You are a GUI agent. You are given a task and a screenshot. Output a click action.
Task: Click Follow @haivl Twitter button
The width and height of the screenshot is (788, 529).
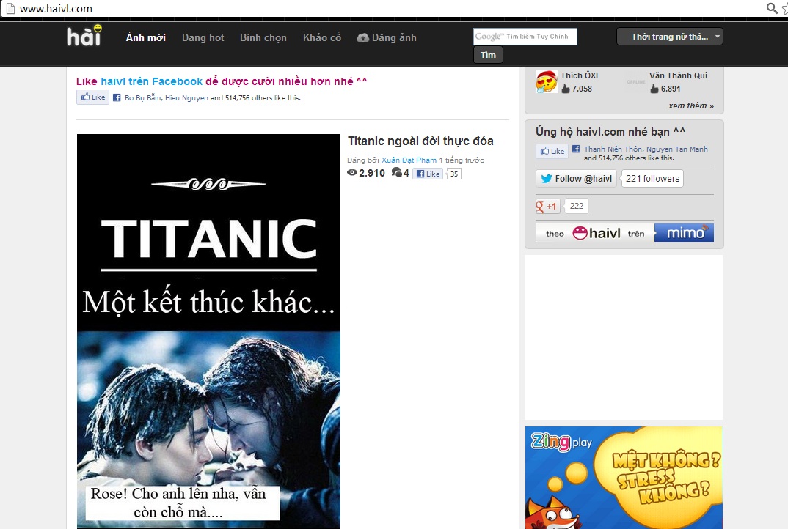click(577, 179)
